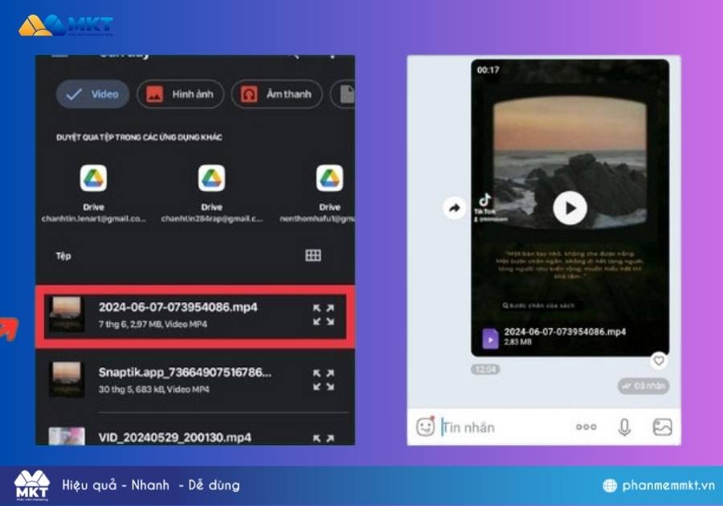Click the MKT logo in footer
The height and width of the screenshot is (506, 723).
click(32, 485)
